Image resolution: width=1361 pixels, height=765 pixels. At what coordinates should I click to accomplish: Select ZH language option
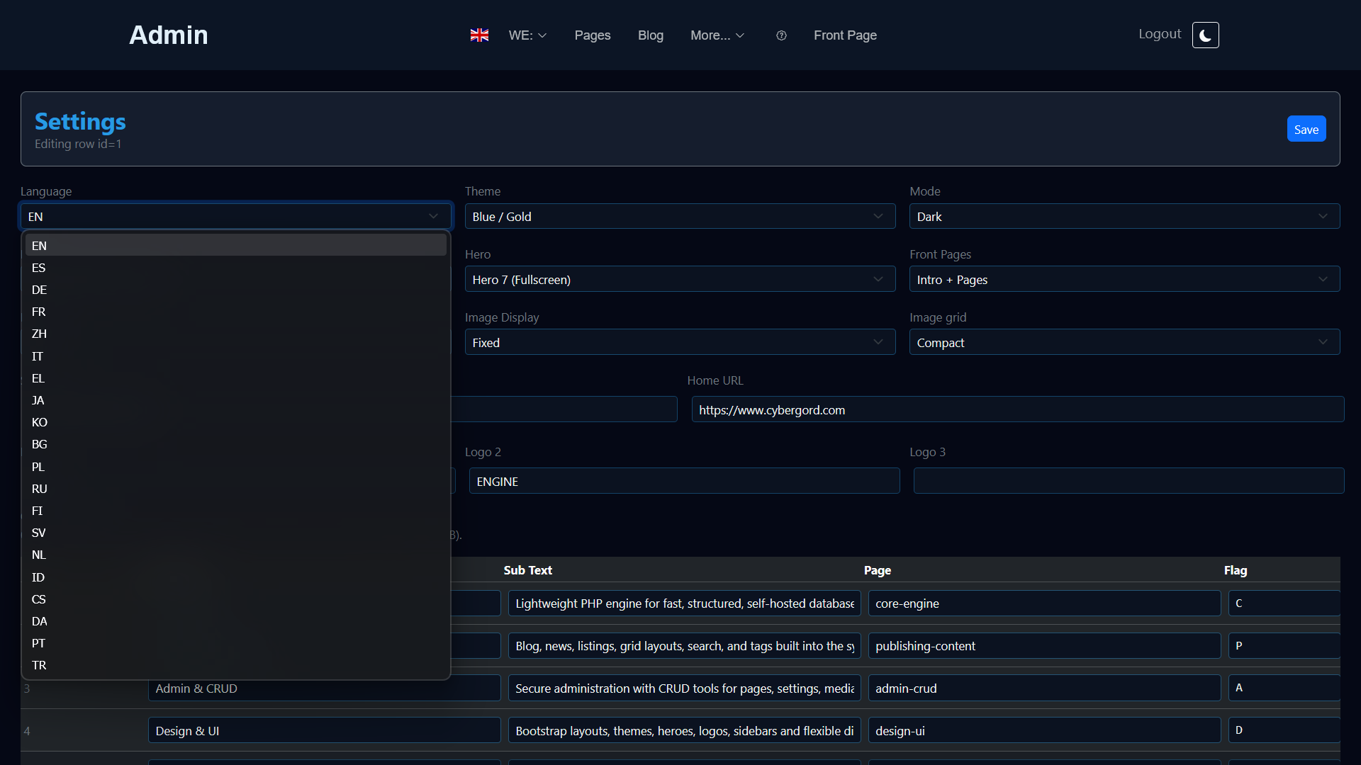pyautogui.click(x=236, y=334)
